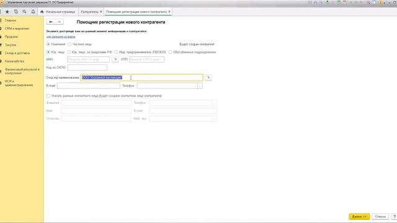Click the forward arrow navigation button

[60, 22]
